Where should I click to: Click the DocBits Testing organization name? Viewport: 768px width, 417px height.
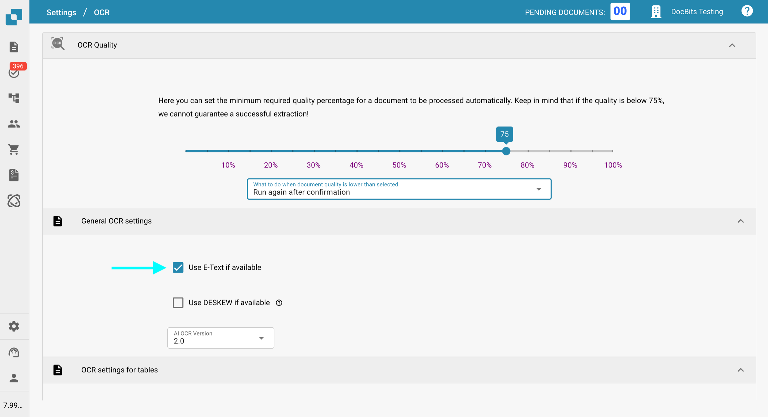[x=697, y=12]
